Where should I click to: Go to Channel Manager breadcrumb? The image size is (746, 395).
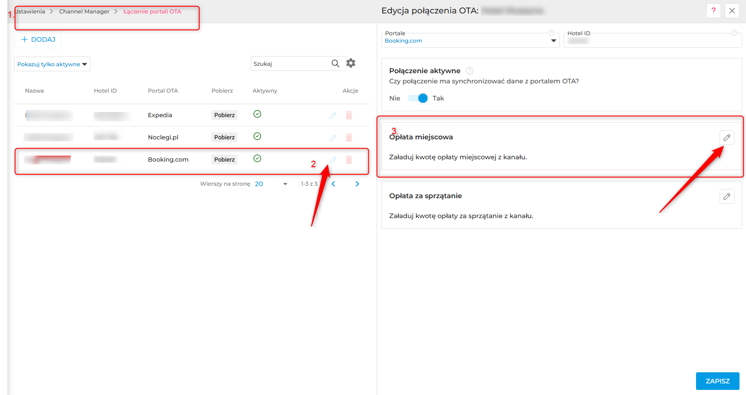84,12
